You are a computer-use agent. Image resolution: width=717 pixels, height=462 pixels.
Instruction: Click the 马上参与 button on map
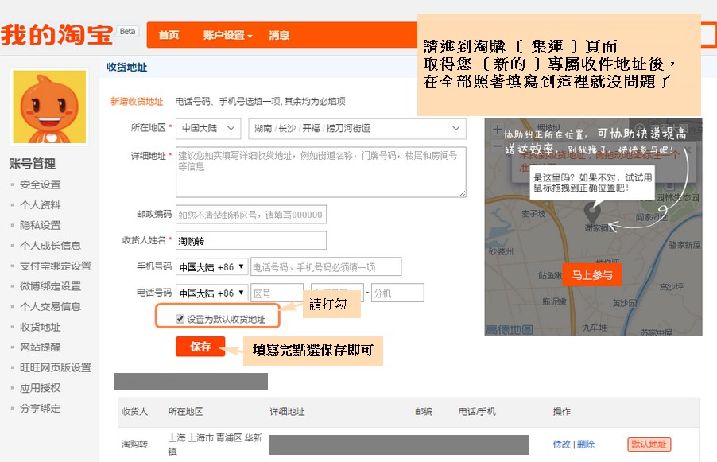(591, 274)
